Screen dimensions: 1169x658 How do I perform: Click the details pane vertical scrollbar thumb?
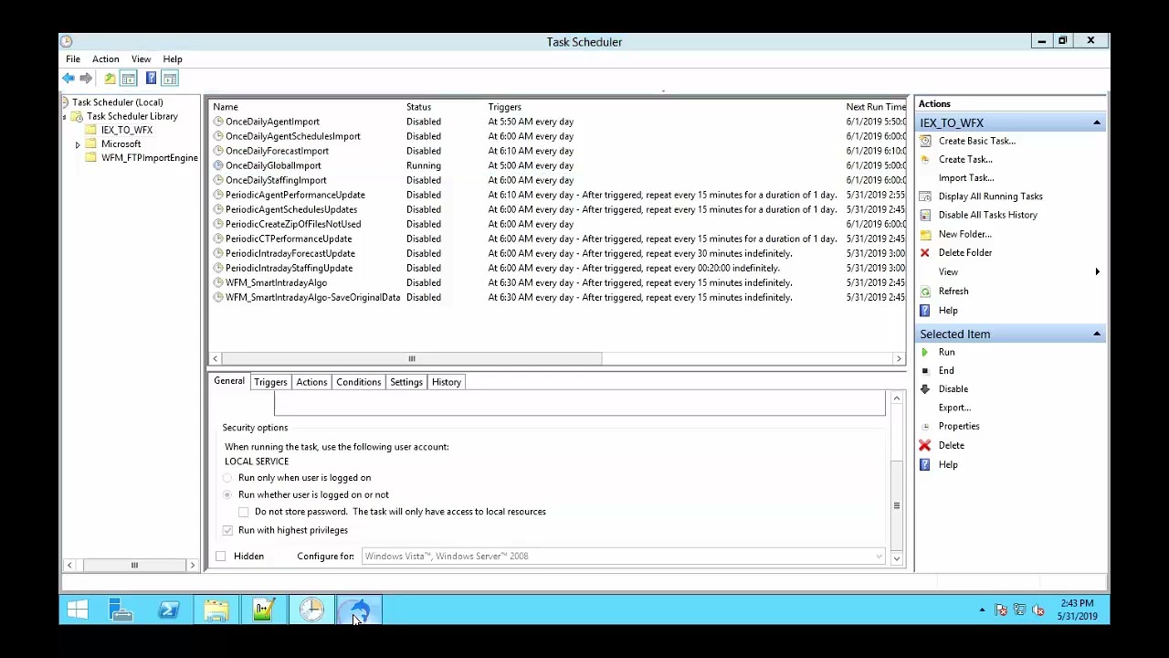coord(897,505)
